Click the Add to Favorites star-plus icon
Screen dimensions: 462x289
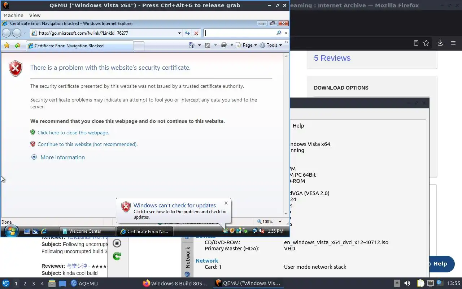pyautogui.click(x=17, y=46)
